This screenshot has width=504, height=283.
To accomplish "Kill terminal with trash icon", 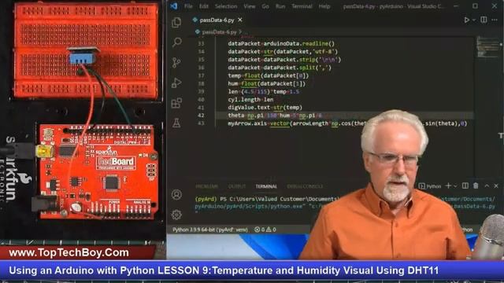I will (476, 186).
